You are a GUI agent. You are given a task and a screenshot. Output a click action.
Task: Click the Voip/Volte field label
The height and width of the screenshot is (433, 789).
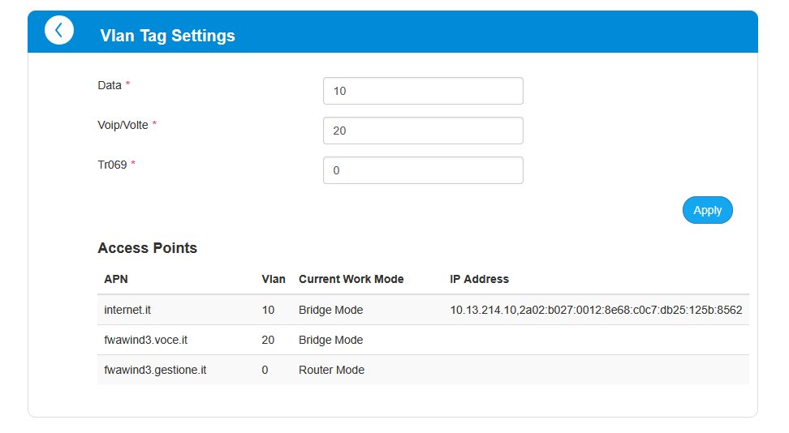click(123, 125)
